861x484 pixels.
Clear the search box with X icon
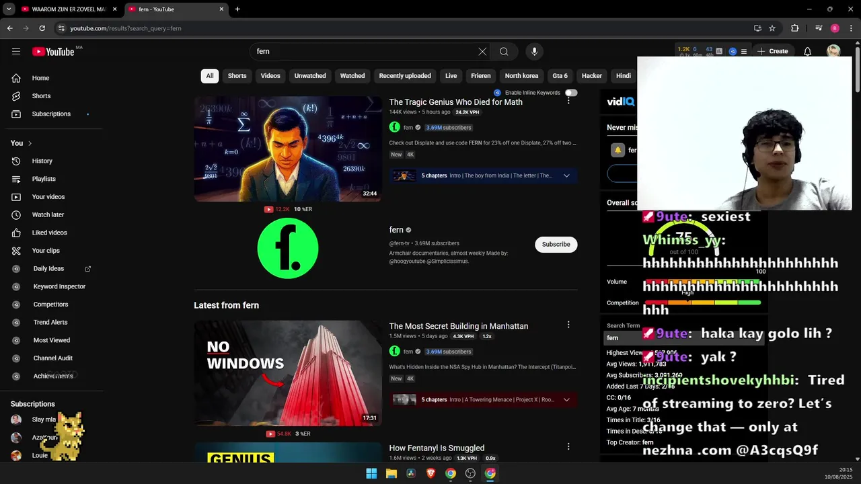pyautogui.click(x=482, y=51)
